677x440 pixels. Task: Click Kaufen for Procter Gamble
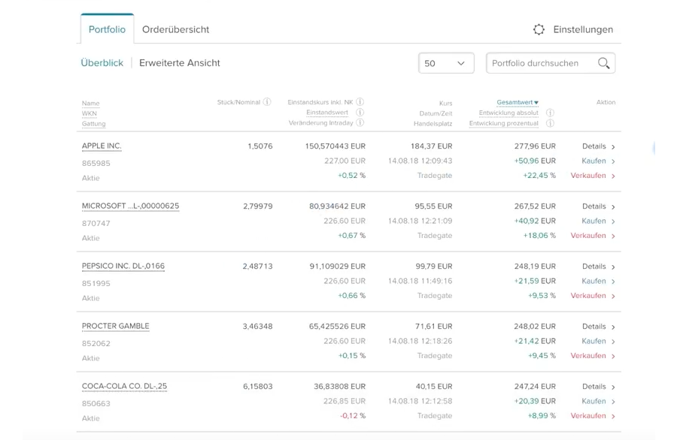point(599,342)
